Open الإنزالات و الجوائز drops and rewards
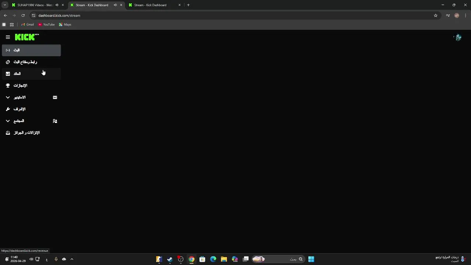 click(x=31, y=132)
